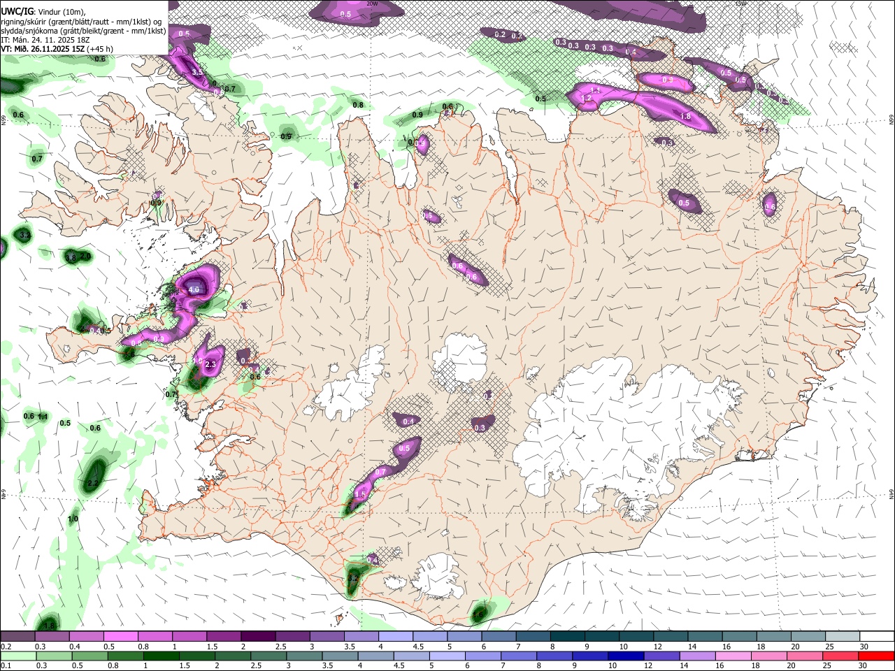Screen dimensions: 895x671
Task: Click navy blue rain swatch between 10 and 12
Action: [625, 656]
